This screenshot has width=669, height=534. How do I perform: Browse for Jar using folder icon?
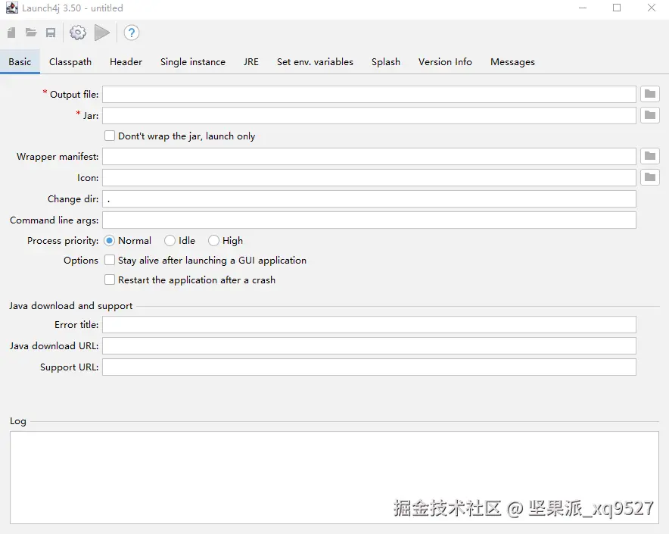point(650,115)
